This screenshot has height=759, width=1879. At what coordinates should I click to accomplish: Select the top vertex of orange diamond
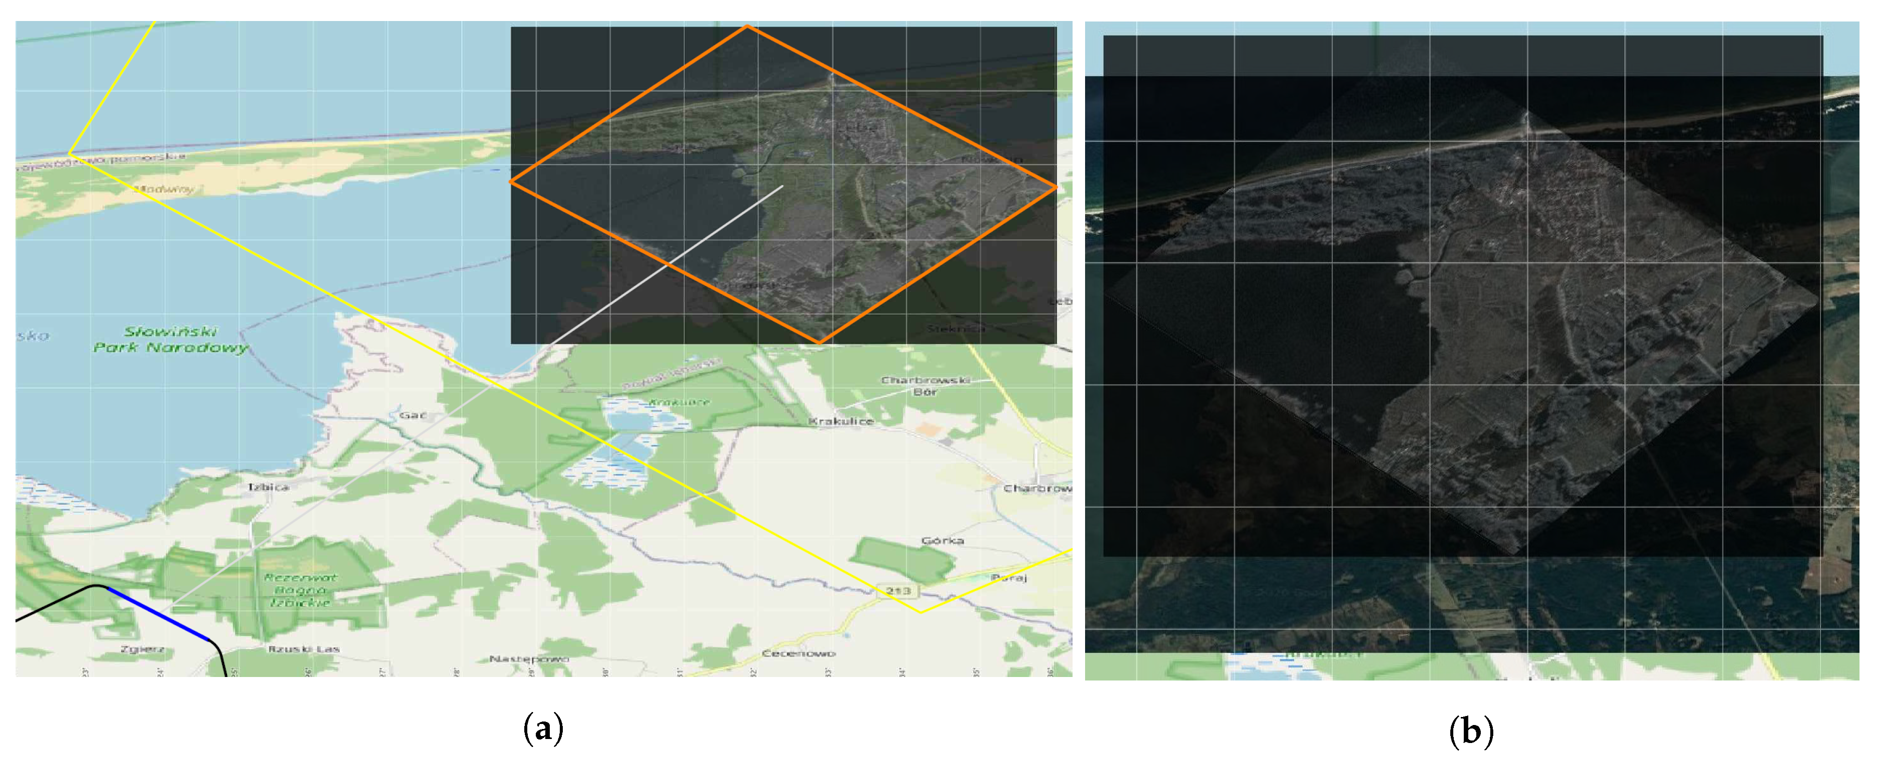tap(747, 26)
